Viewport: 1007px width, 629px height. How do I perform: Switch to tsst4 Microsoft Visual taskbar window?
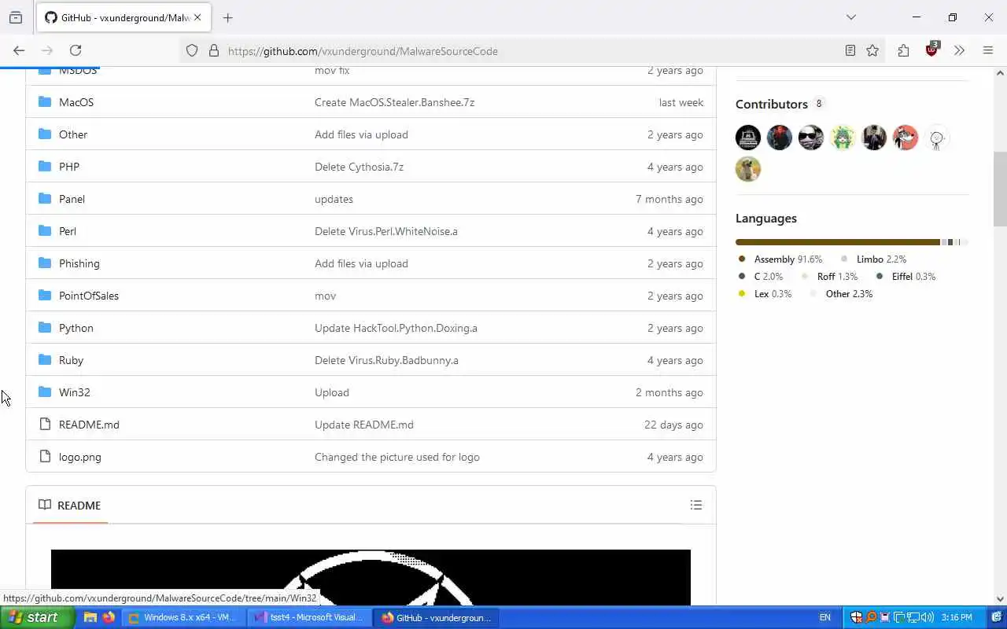(x=308, y=617)
